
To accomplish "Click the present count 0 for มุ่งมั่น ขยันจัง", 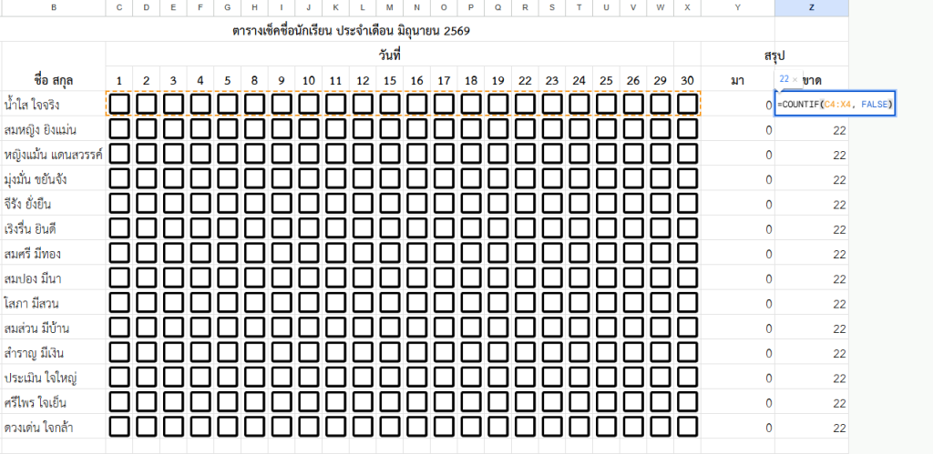I will click(x=738, y=179).
